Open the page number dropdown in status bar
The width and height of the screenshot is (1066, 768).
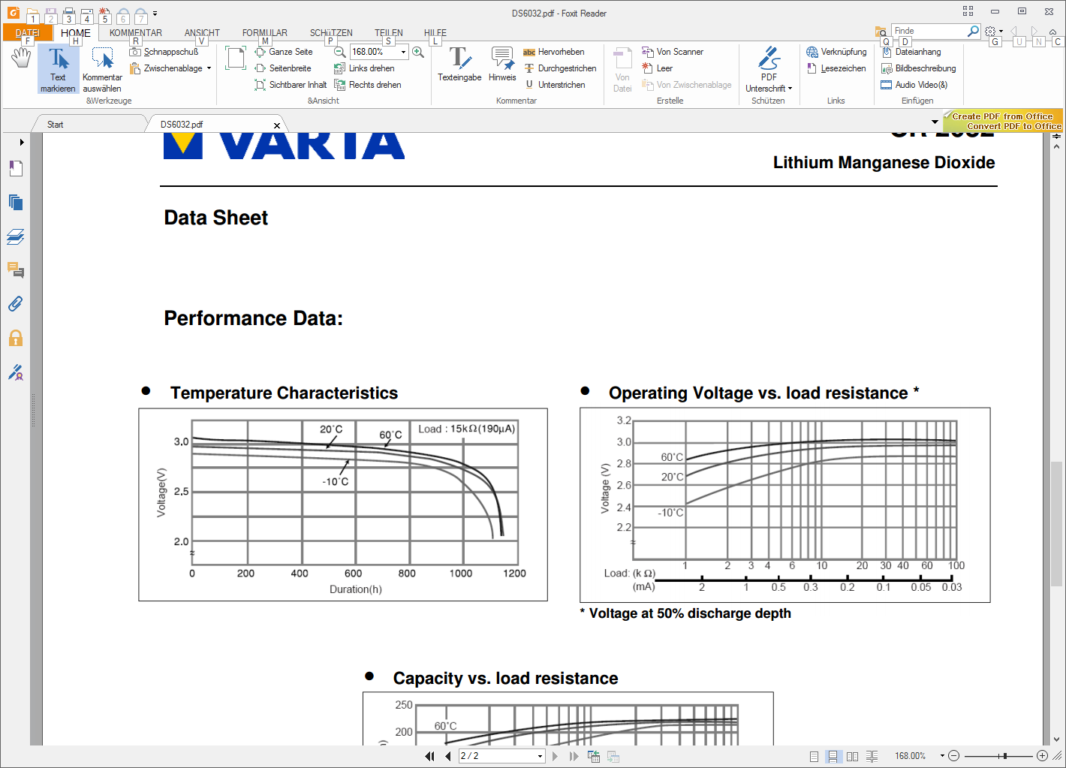[540, 756]
